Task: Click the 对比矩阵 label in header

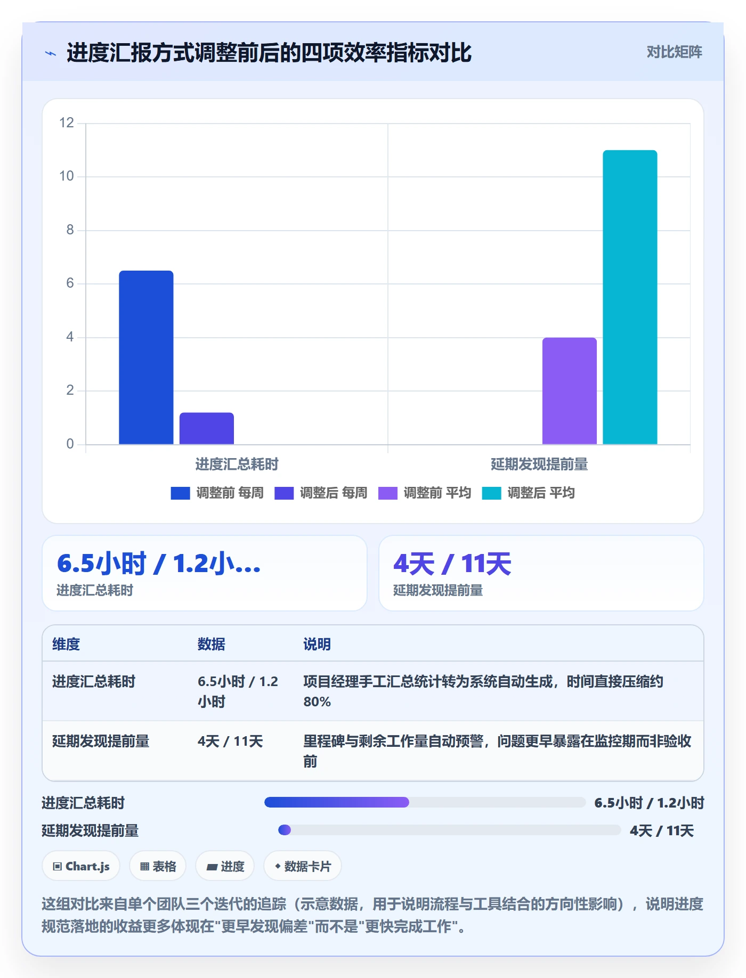Action: pos(674,52)
